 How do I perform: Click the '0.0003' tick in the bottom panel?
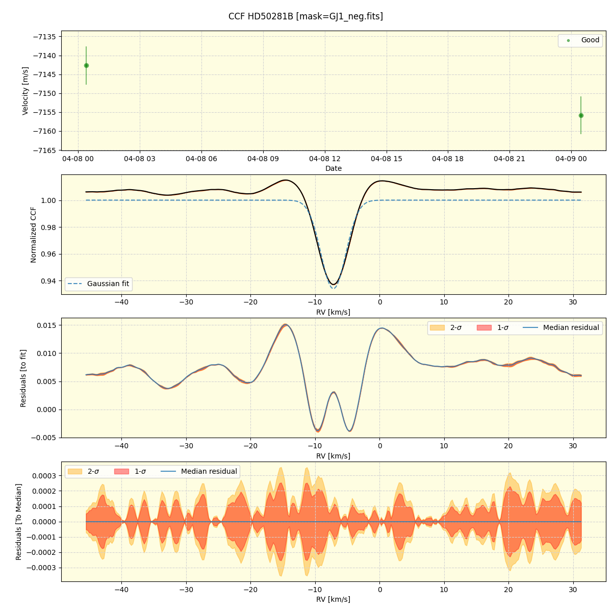click(x=44, y=476)
